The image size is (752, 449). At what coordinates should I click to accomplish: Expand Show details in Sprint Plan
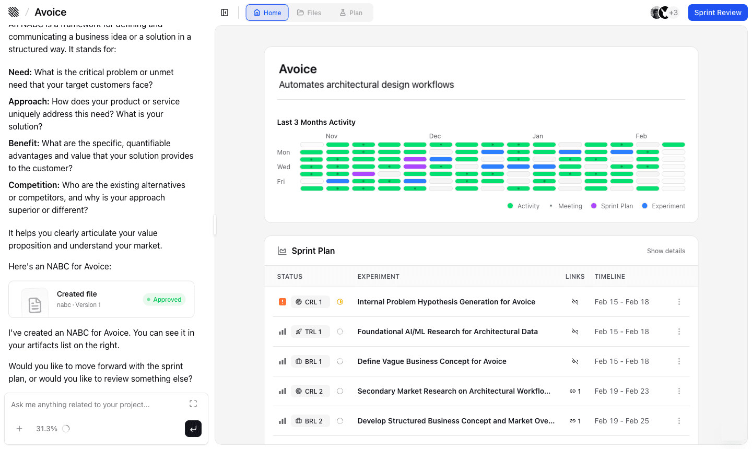pos(666,251)
